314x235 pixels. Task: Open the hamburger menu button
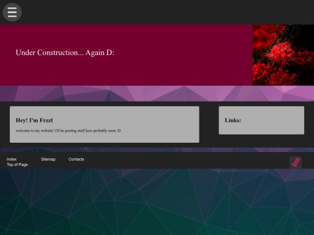(x=12, y=12)
